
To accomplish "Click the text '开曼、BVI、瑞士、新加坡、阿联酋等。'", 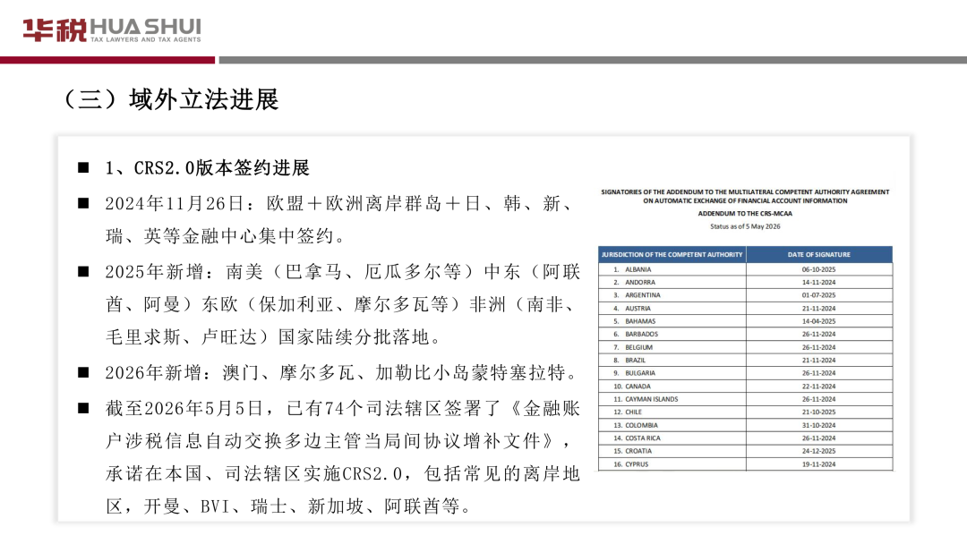I will point(308,506).
